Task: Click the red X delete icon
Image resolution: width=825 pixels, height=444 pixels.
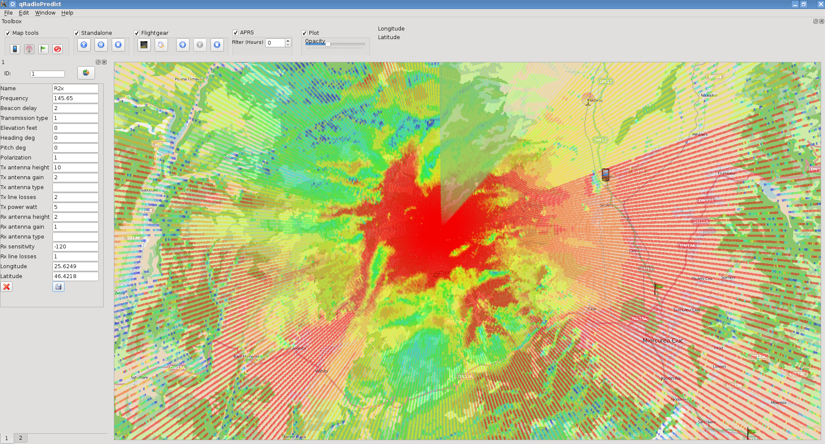Action: click(x=6, y=287)
